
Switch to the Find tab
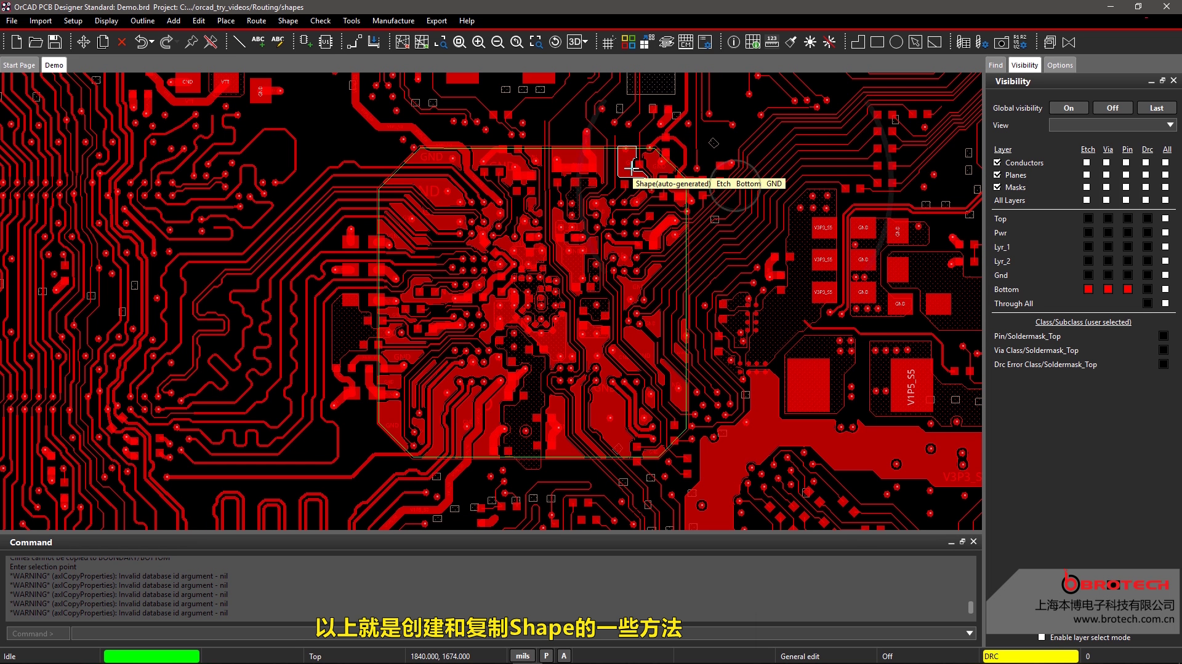(995, 65)
